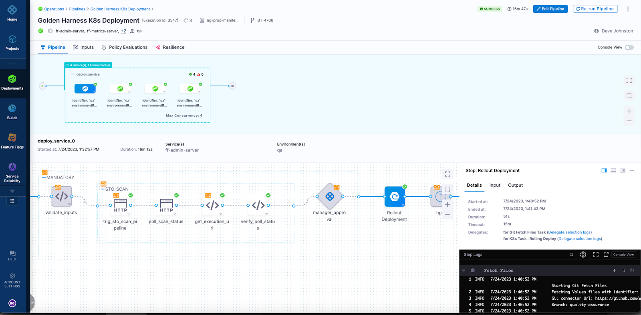
Task: Open Account Settings
Action: 12,281
